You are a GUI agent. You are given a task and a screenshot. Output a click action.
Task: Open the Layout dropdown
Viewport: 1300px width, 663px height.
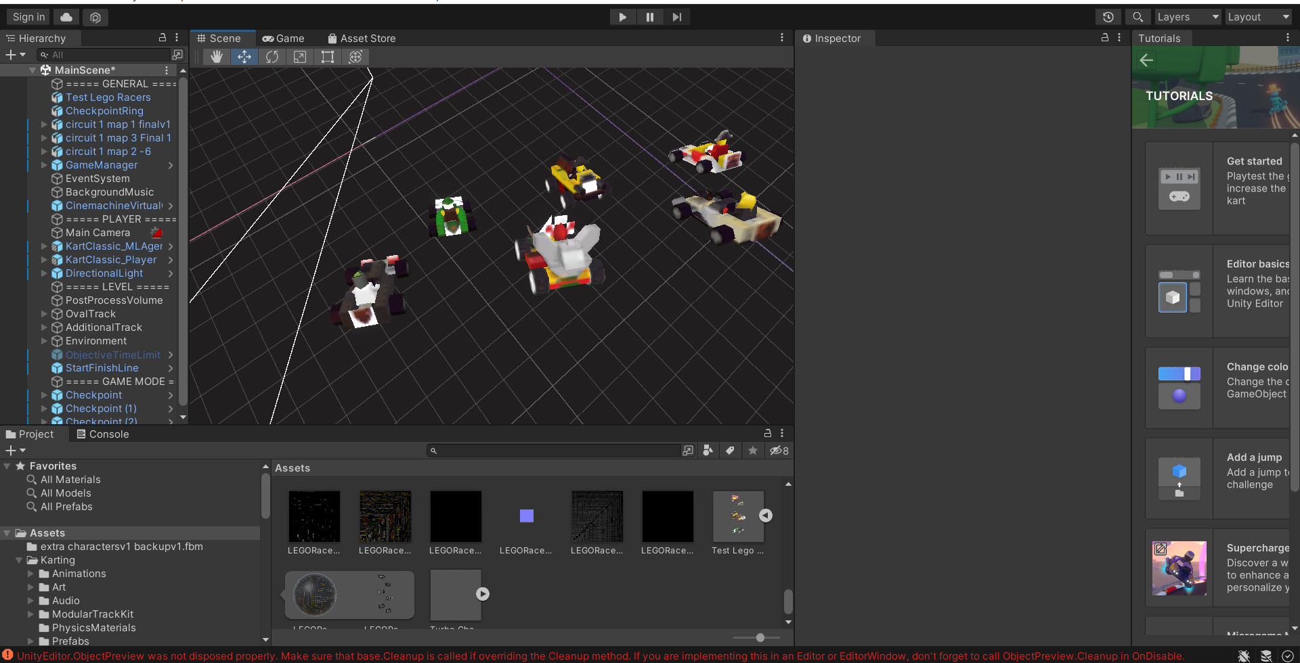(x=1259, y=17)
